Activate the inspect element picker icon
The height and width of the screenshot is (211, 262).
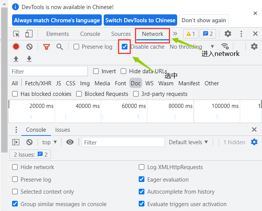click(16, 34)
